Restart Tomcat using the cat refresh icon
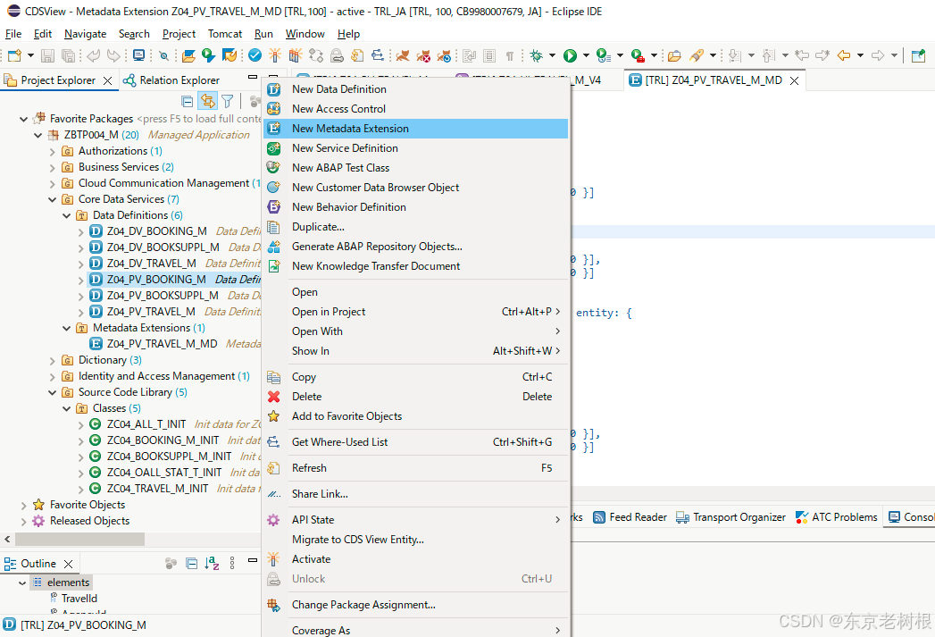 click(444, 56)
